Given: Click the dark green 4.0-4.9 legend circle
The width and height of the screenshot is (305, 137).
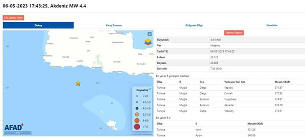Looking at the screenshot, I should click(x=138, y=108).
